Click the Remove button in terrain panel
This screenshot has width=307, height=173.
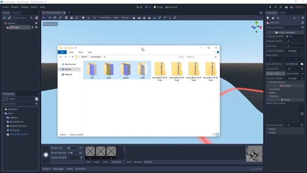[x=138, y=162]
